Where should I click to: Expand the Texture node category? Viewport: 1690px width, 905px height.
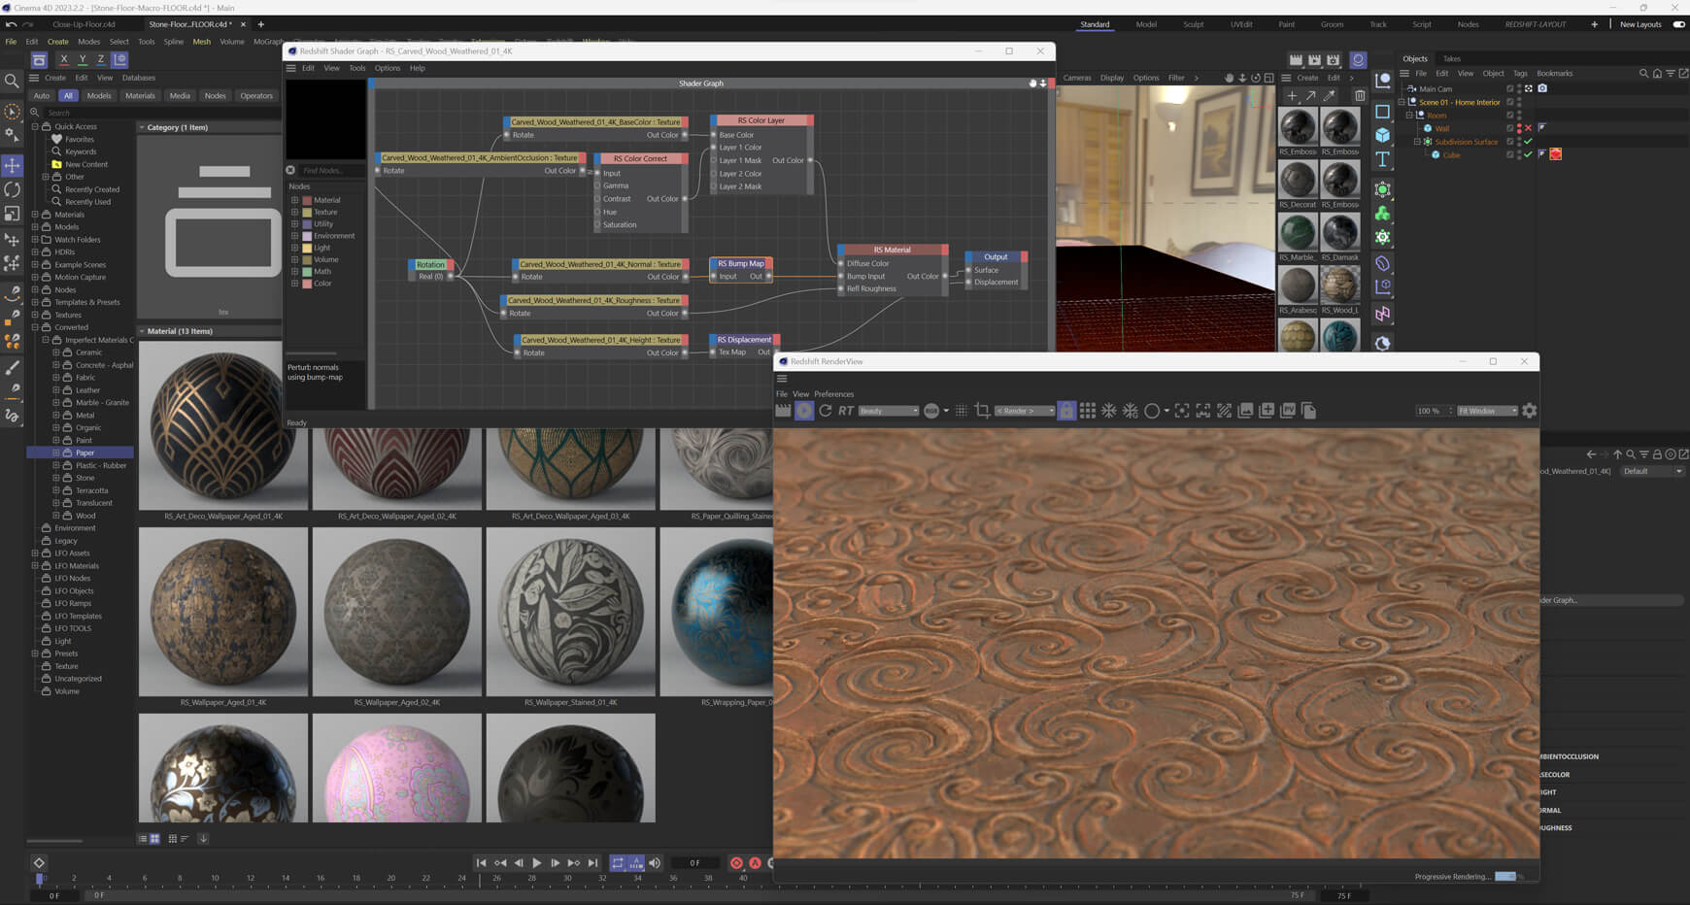(x=294, y=212)
